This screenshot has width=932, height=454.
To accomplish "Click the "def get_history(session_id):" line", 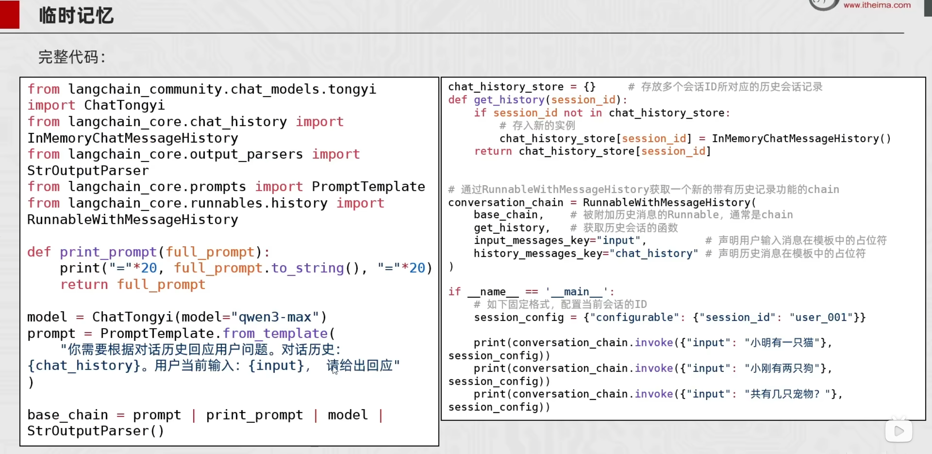I will [538, 100].
